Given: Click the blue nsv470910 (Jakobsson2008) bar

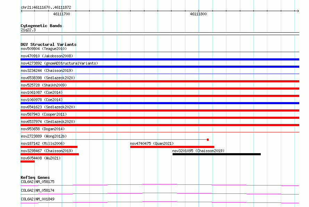Looking at the screenshot, I should pyautogui.click(x=160, y=59).
